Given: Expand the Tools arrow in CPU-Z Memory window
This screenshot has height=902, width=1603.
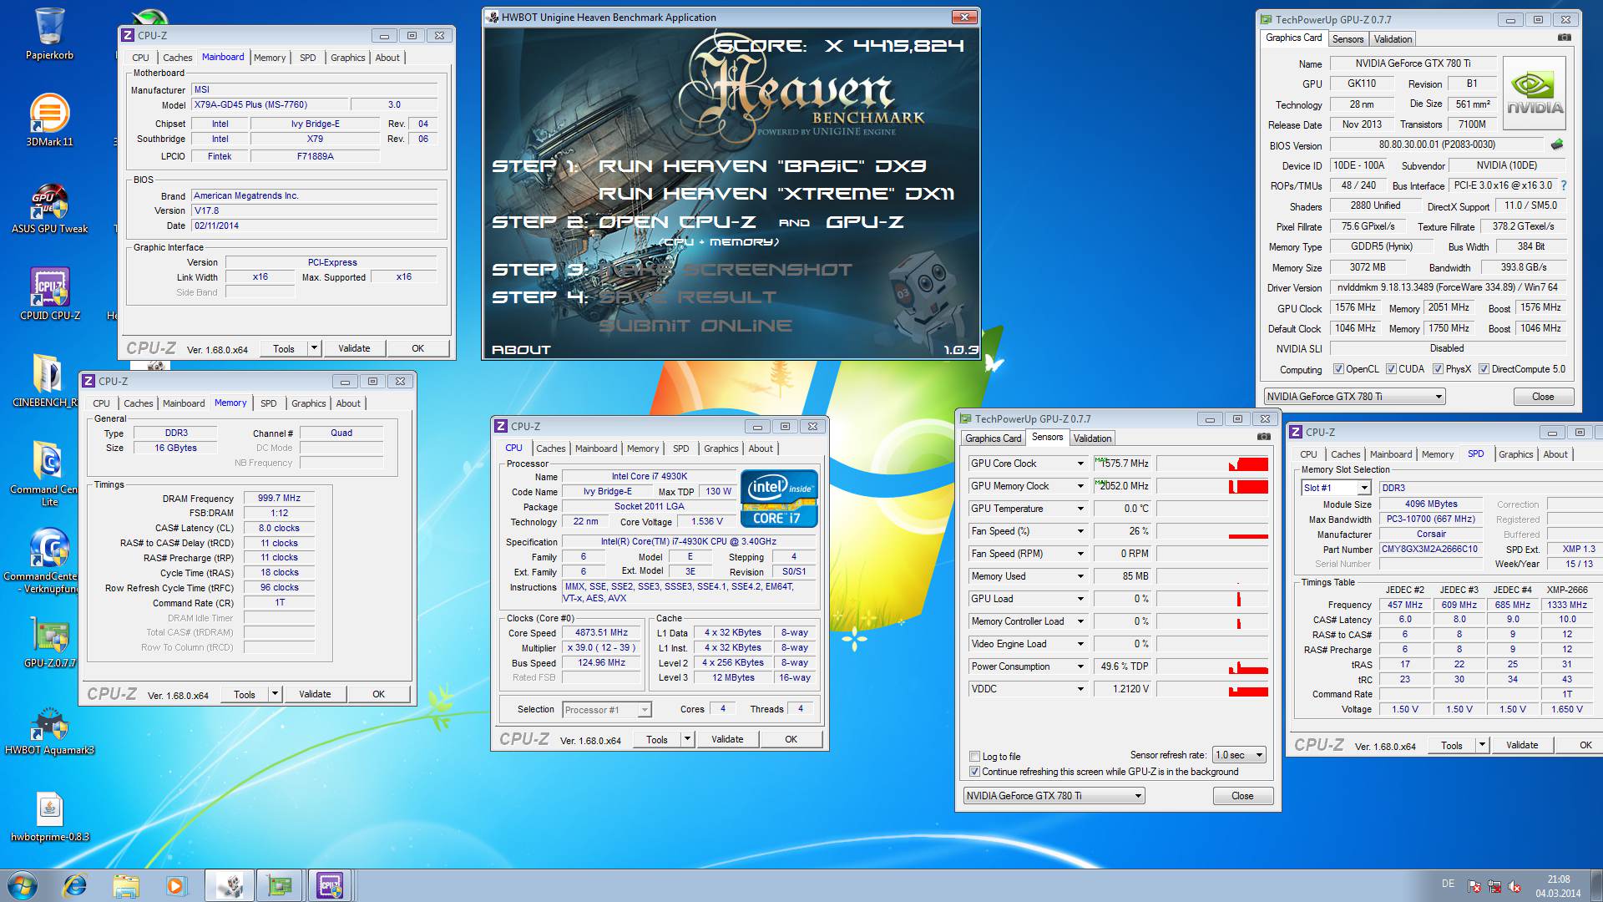Looking at the screenshot, I should click(x=275, y=694).
